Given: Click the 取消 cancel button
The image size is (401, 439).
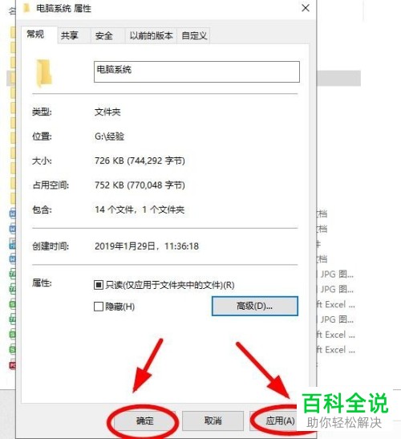Looking at the screenshot, I should (213, 421).
